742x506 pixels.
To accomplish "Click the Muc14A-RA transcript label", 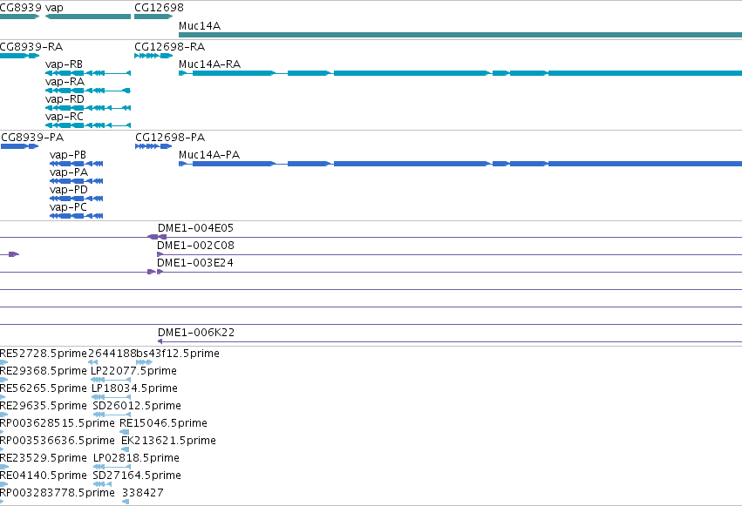I will coord(209,64).
